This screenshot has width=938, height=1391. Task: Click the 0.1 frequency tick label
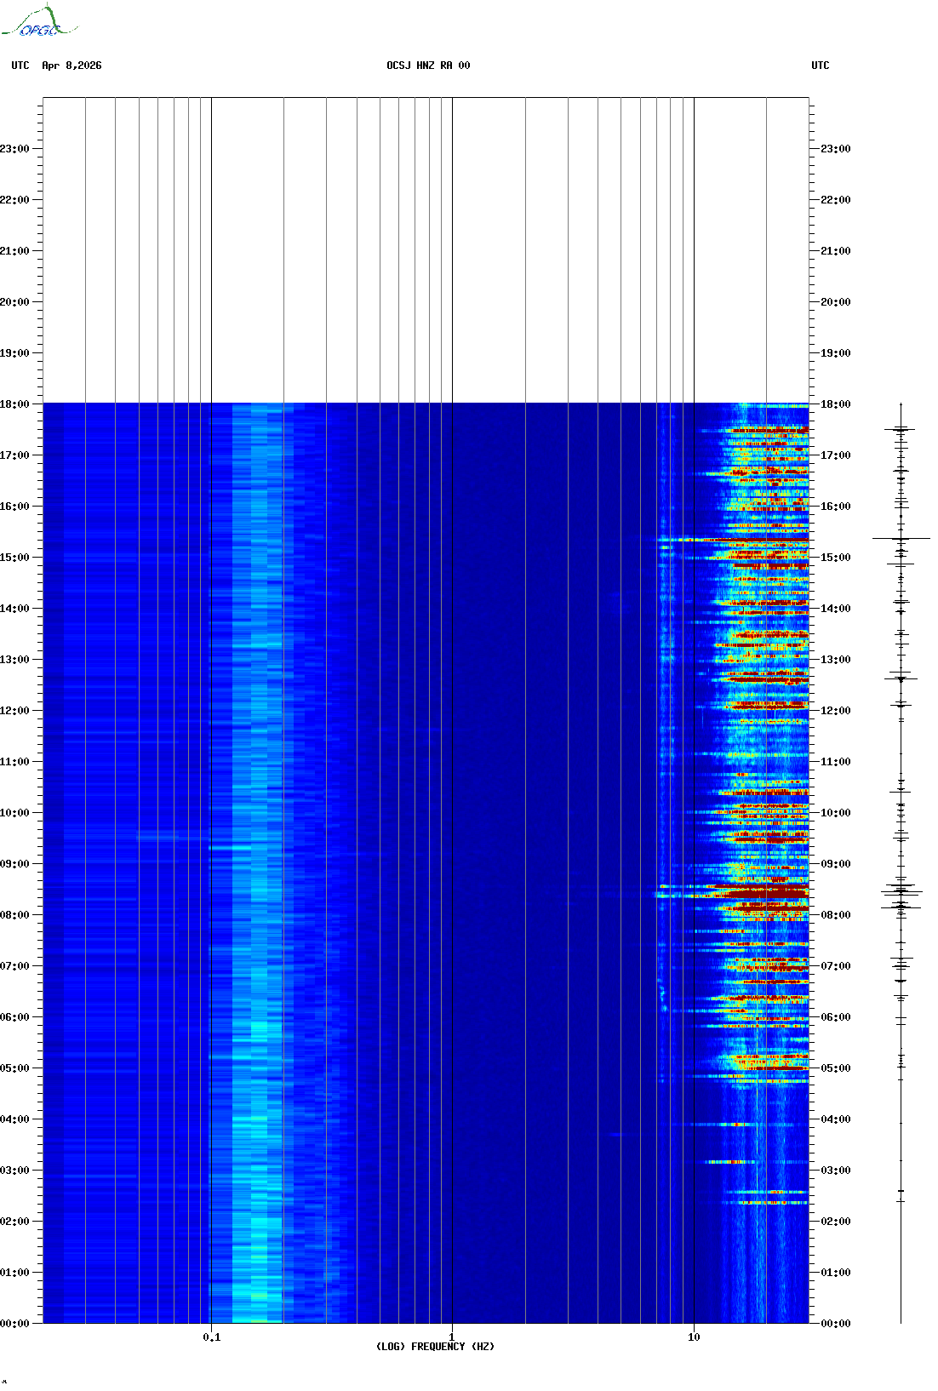211,1337
